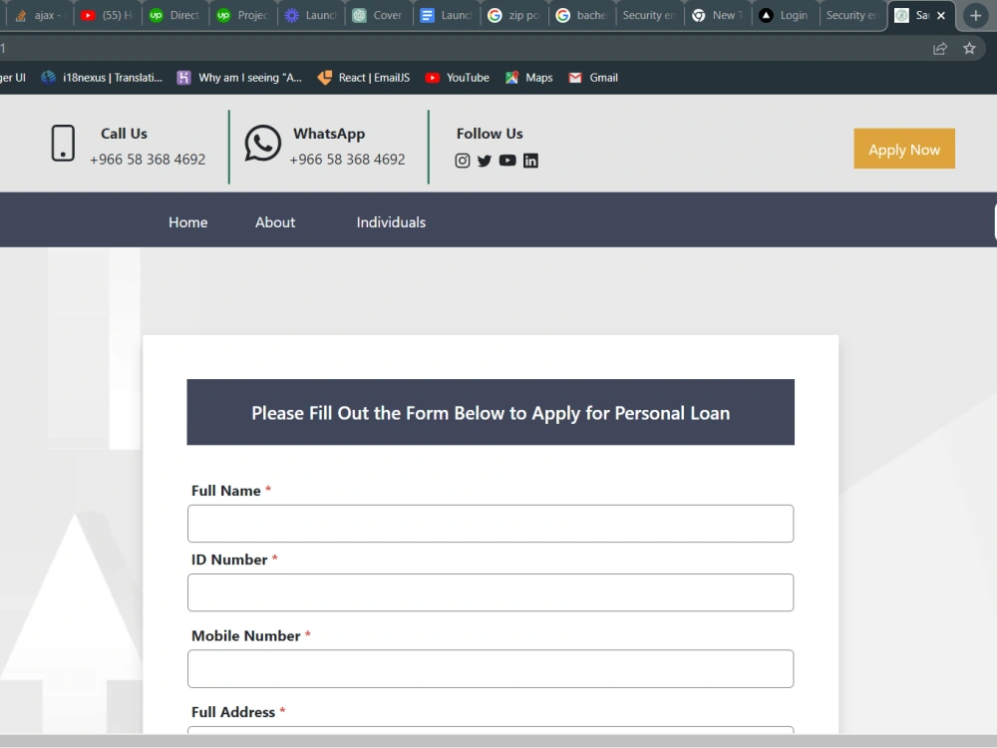Viewport: 997px width, 748px height.
Task: Click the WhatsApp logo icon
Action: (262, 143)
